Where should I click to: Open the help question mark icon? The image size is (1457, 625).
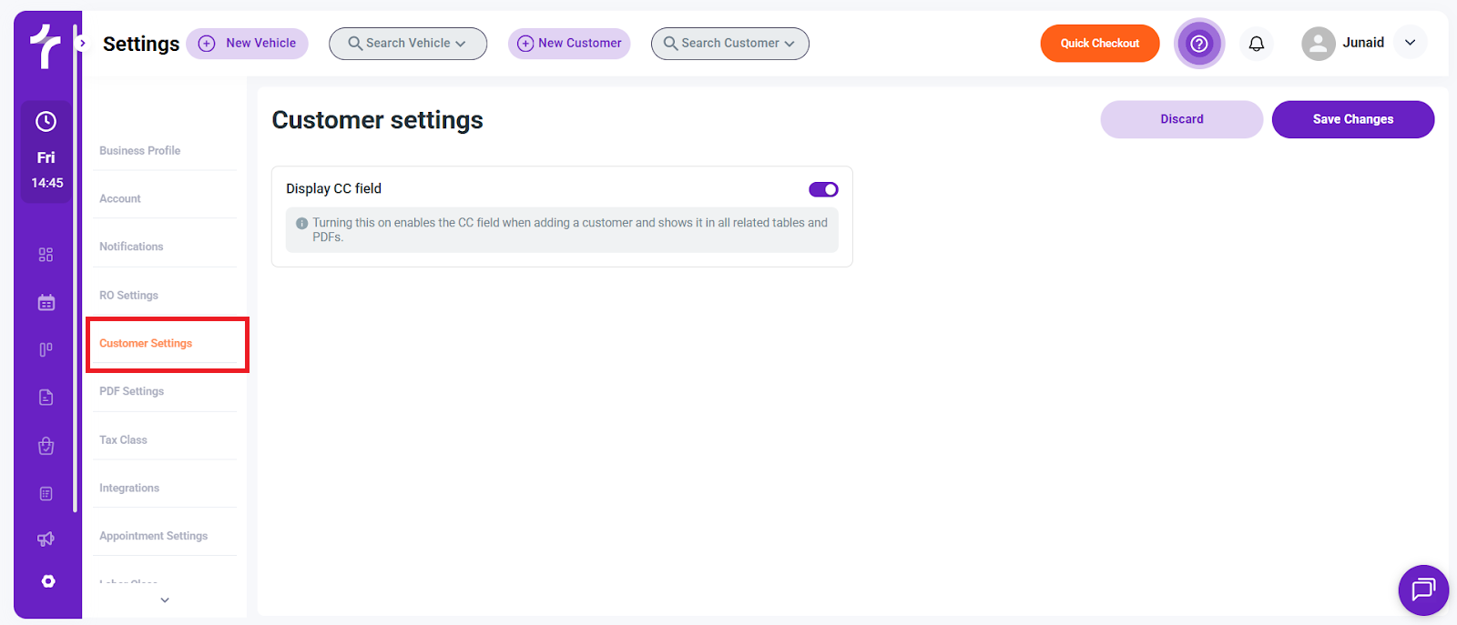click(x=1199, y=44)
